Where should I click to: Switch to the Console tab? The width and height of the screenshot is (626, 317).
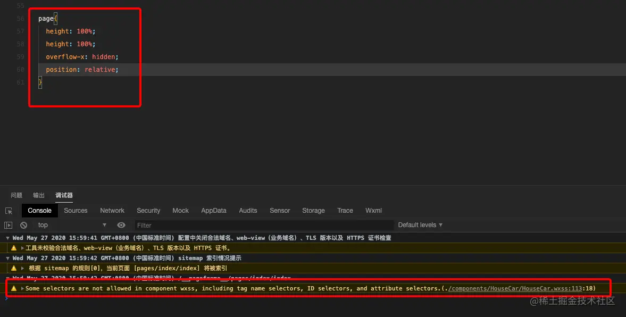[x=39, y=211]
